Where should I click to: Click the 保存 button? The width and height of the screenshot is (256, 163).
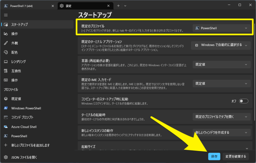pyautogui.click(x=214, y=157)
